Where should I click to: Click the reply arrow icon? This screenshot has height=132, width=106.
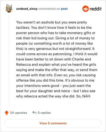tap(34, 112)
